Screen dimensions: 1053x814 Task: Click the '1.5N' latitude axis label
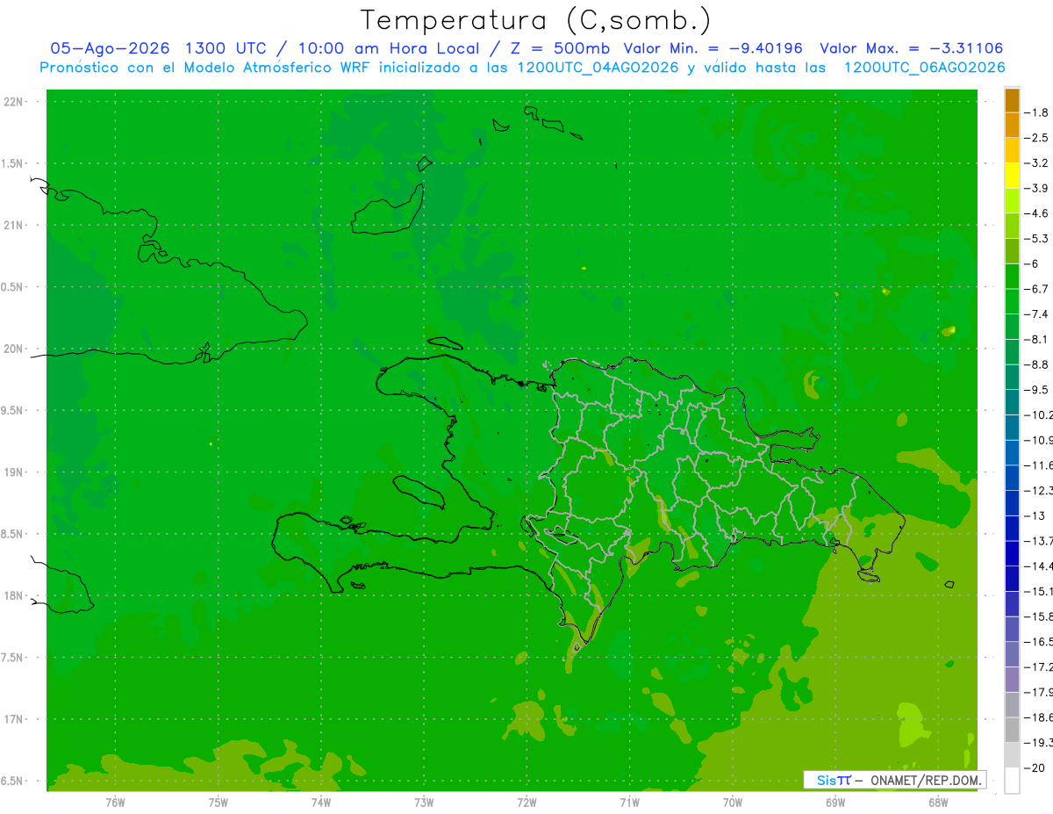coord(12,163)
